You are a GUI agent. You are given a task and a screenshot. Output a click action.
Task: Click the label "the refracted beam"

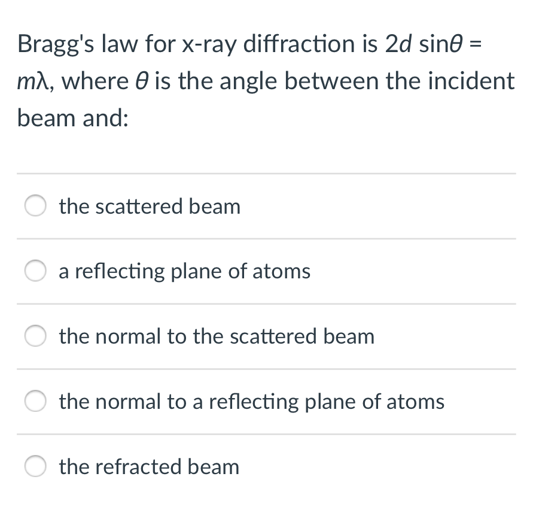coord(148,466)
